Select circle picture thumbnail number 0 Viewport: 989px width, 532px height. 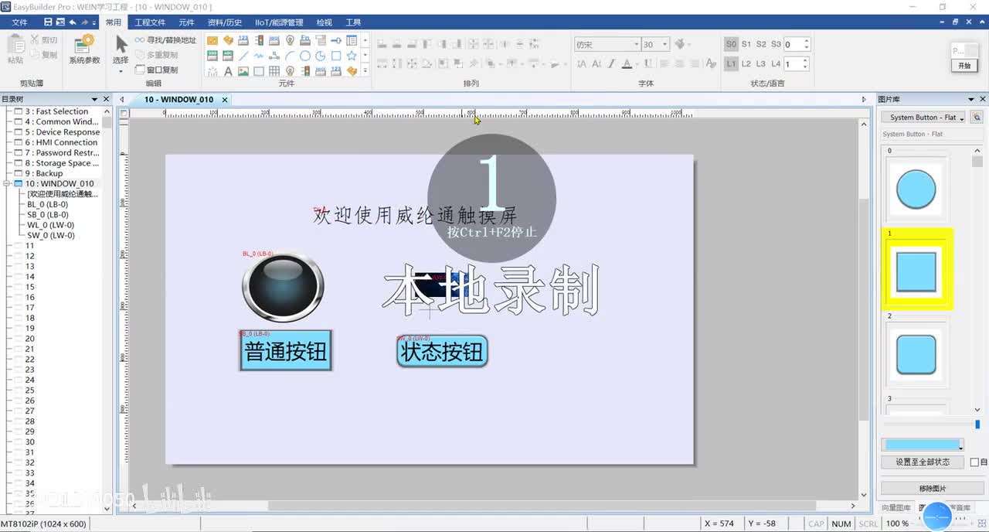(916, 189)
